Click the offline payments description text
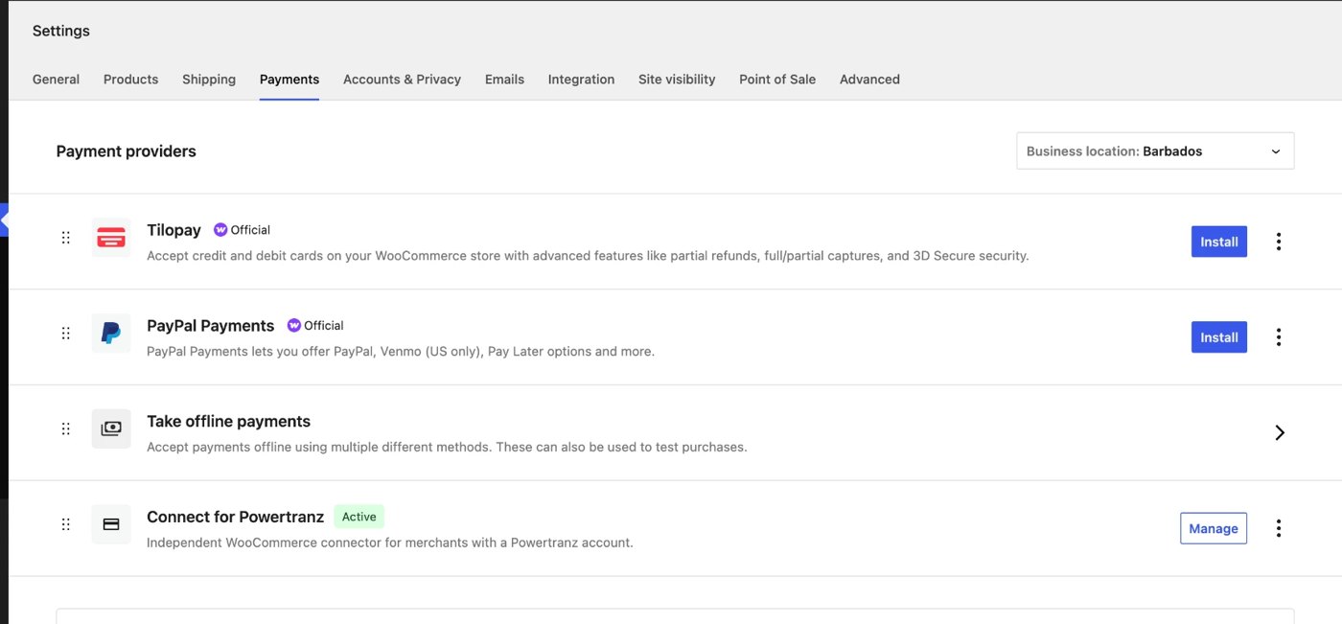Viewport: 1342px width, 624px height. [447, 447]
